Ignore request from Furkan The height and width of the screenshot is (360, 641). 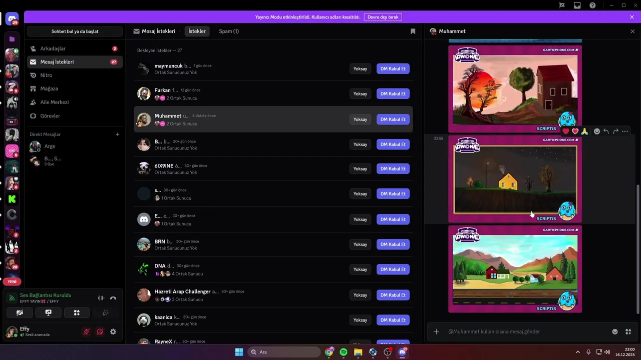[360, 93]
